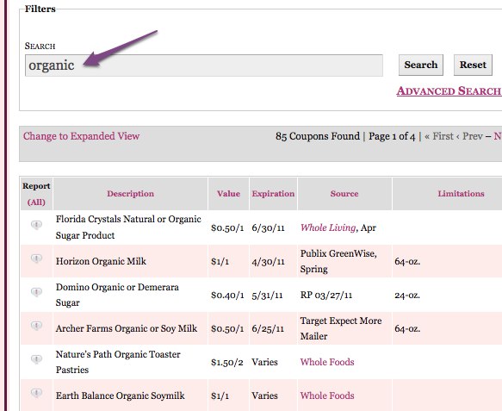Report the Archer Farms Soy Milk coupon
The height and width of the screenshot is (411, 502).
coord(36,326)
